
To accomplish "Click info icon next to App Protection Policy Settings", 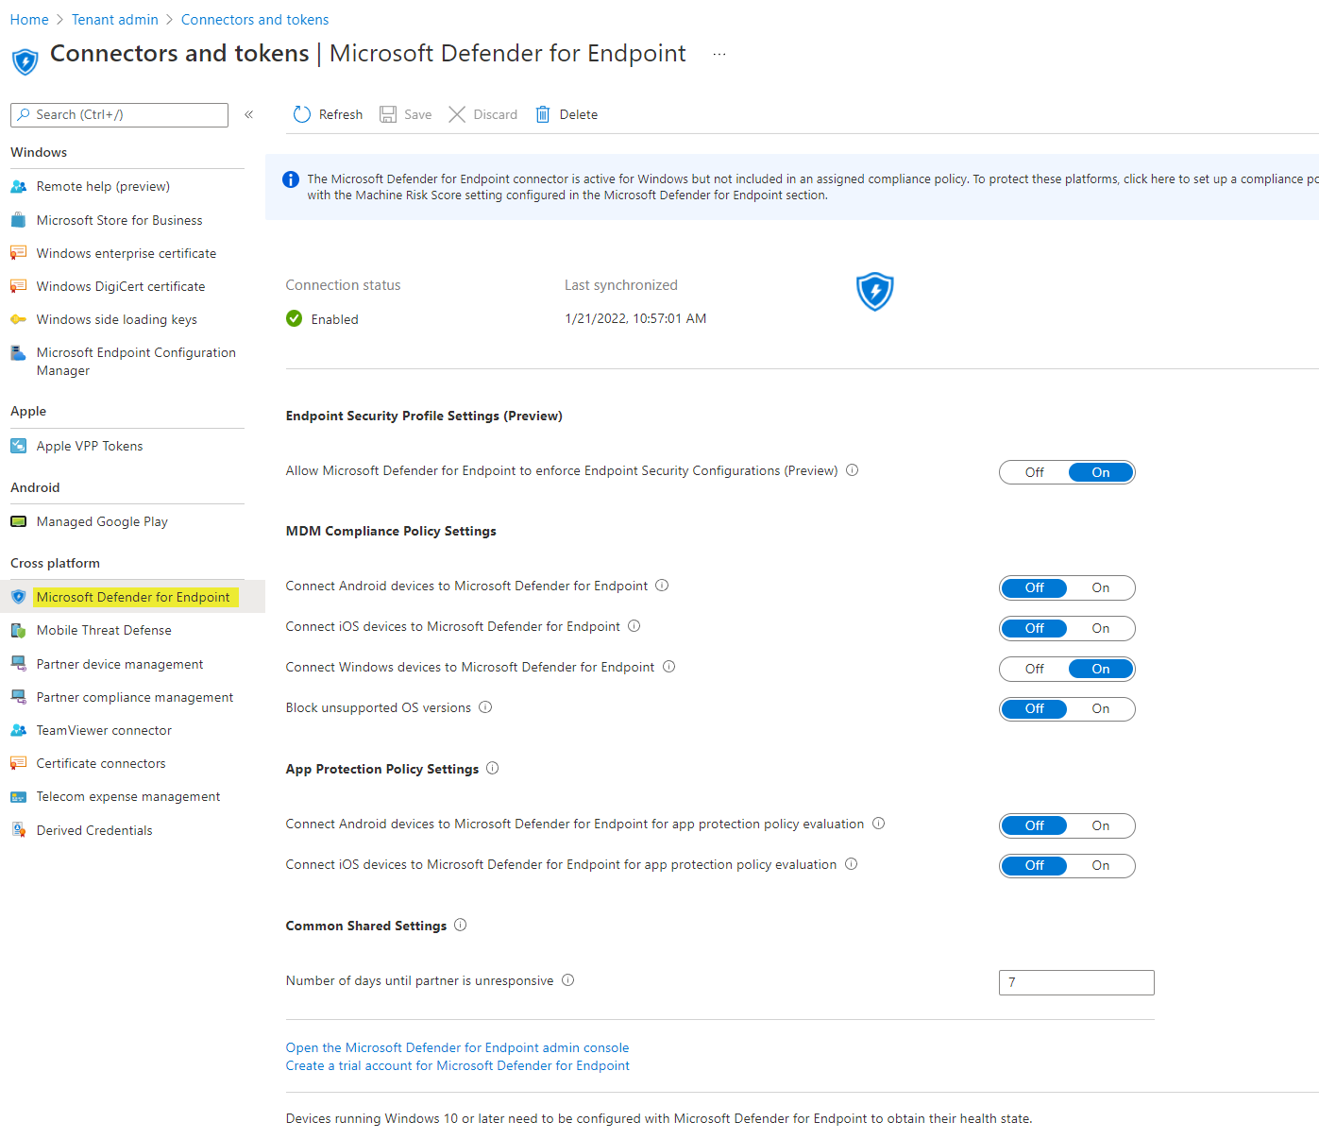I will [492, 769].
